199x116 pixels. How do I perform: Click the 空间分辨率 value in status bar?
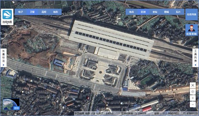(x=134, y=113)
